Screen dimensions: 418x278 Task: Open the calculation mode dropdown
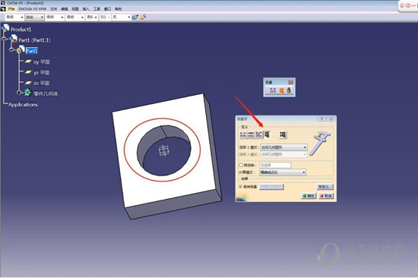pyautogui.click(x=283, y=172)
